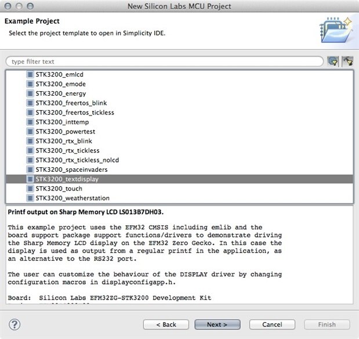Image resolution: width=359 pixels, height=339 pixels.
Task: Select STK3200_spaceinvaders example
Action: 71,169
